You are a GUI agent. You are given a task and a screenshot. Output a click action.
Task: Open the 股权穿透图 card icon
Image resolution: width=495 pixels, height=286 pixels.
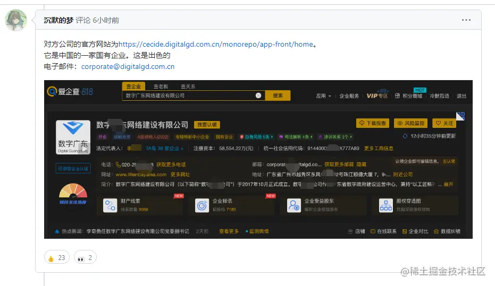tap(386, 205)
